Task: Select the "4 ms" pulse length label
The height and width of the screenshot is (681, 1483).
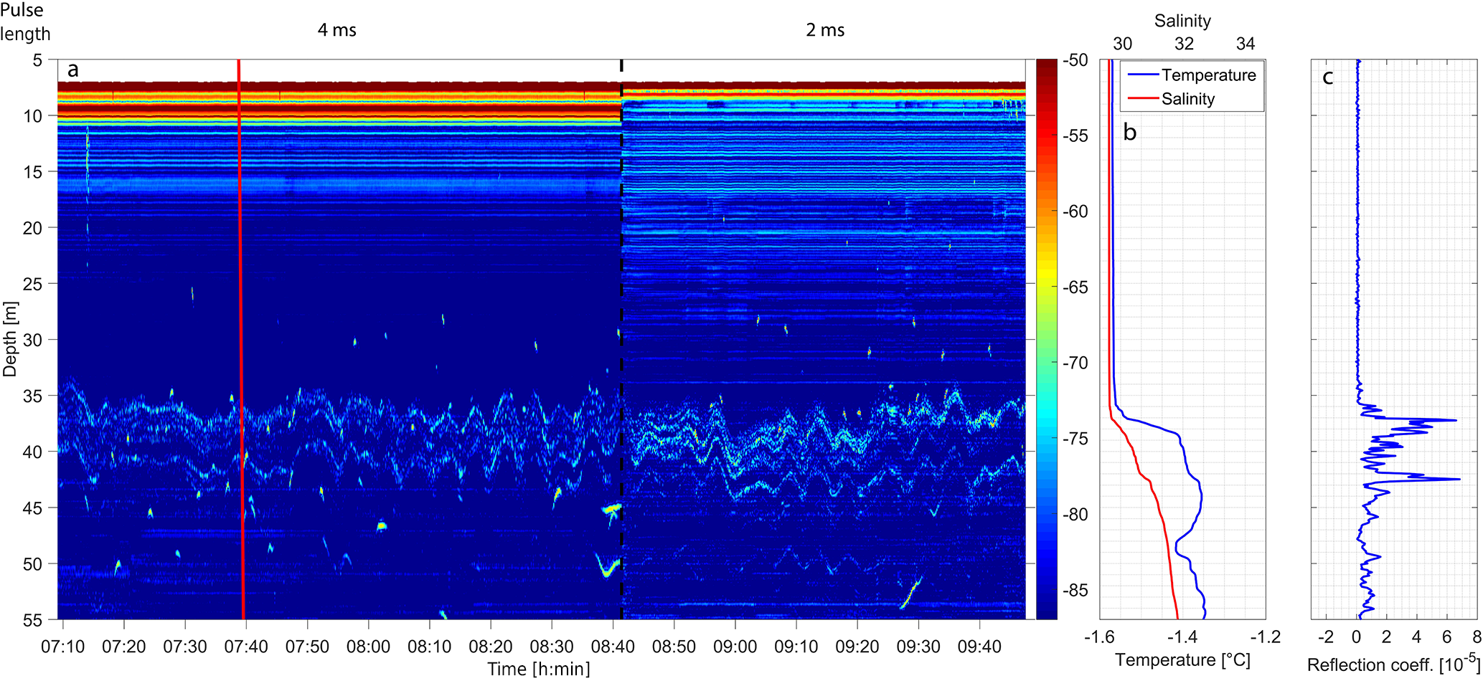Action: point(336,30)
